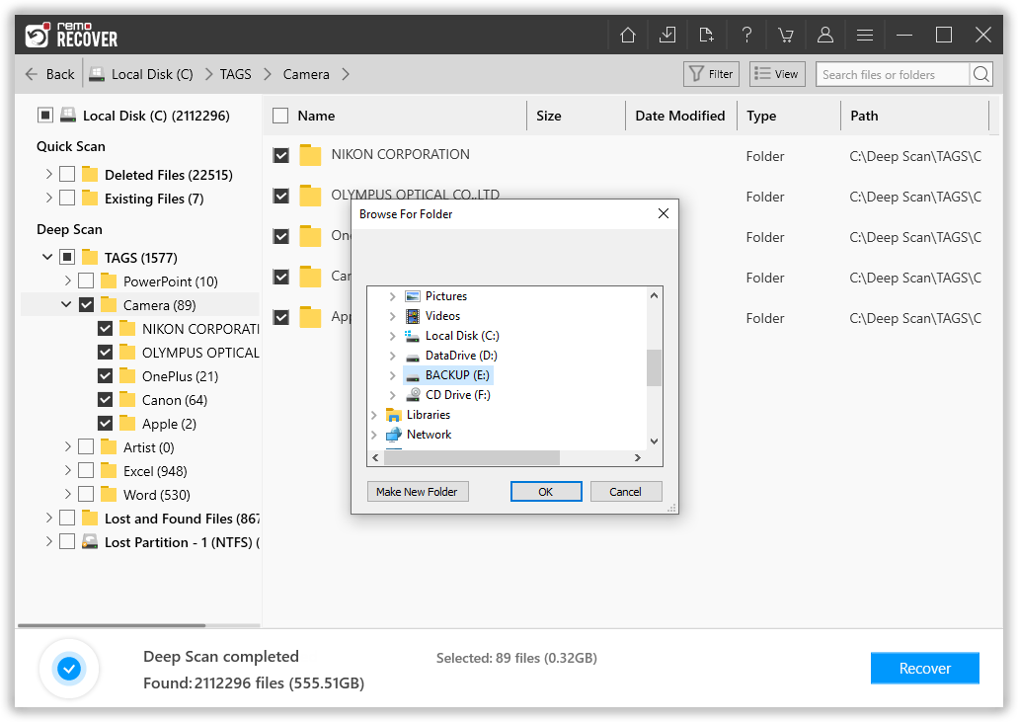Click the Local Disk (C) drive icon in breadcrumb

click(x=97, y=74)
